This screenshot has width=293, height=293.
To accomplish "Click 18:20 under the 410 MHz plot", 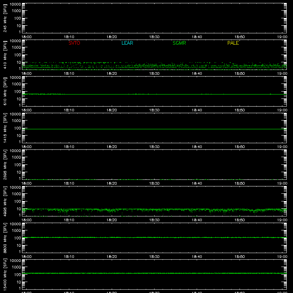I will point(112,74).
